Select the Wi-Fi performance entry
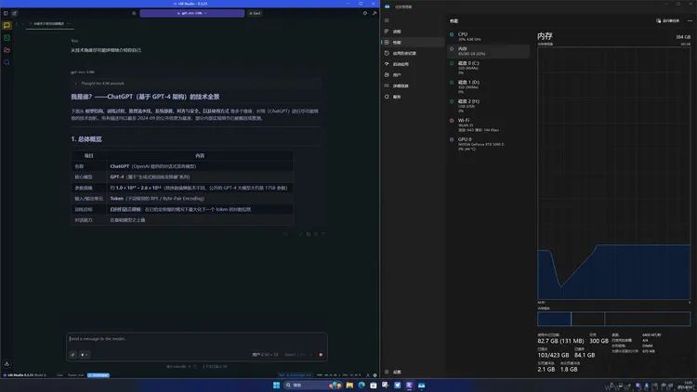The height and width of the screenshot is (392, 697). pos(488,124)
